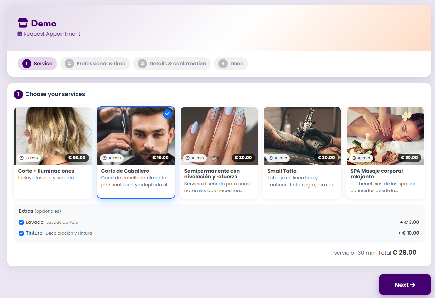Click the clock duration badge on SPA Masaje card
The height and width of the screenshot is (298, 435).
361,158
